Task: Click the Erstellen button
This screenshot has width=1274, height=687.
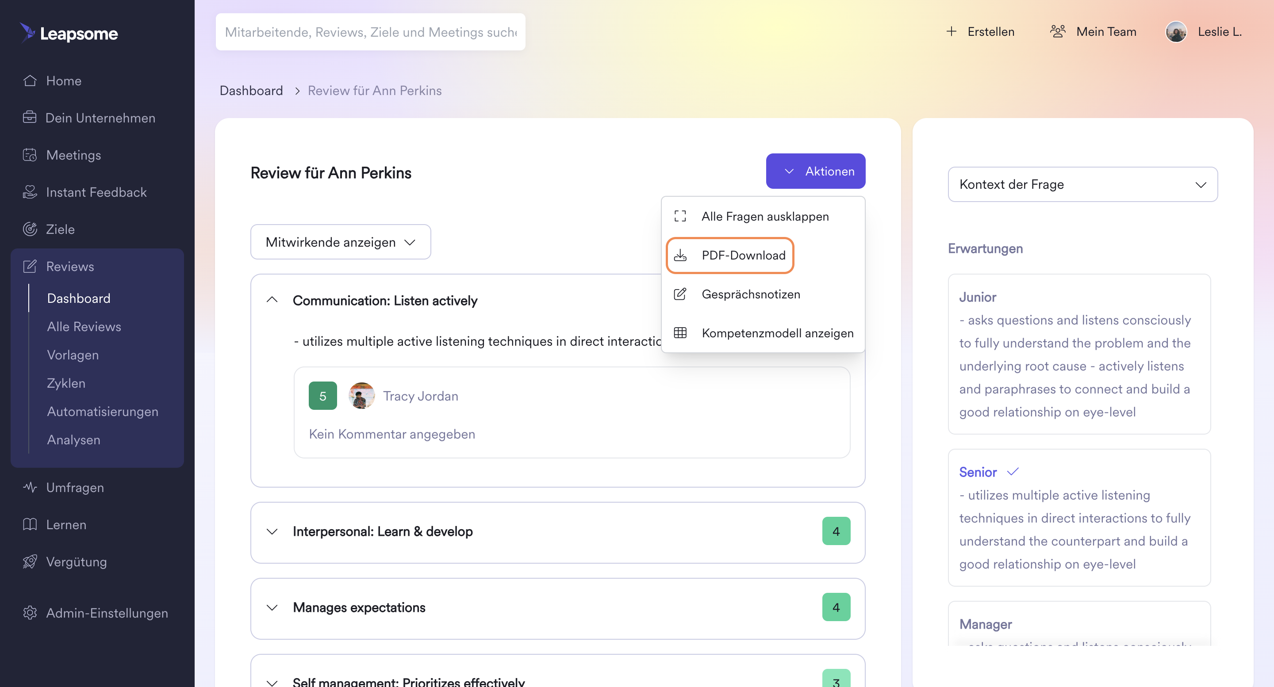Action: pyautogui.click(x=980, y=31)
